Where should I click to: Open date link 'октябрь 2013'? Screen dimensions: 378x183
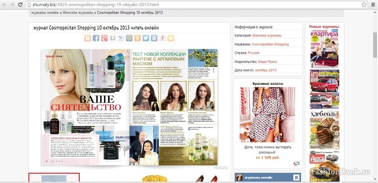point(266,70)
